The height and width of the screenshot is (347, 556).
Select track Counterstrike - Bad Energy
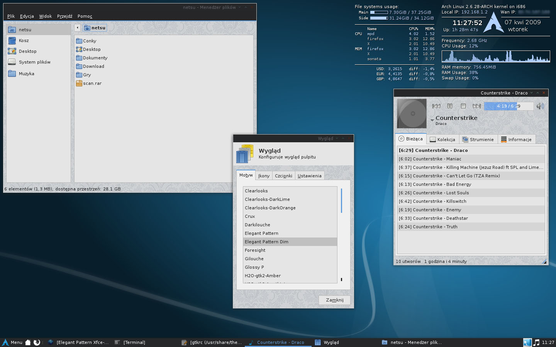click(471, 184)
